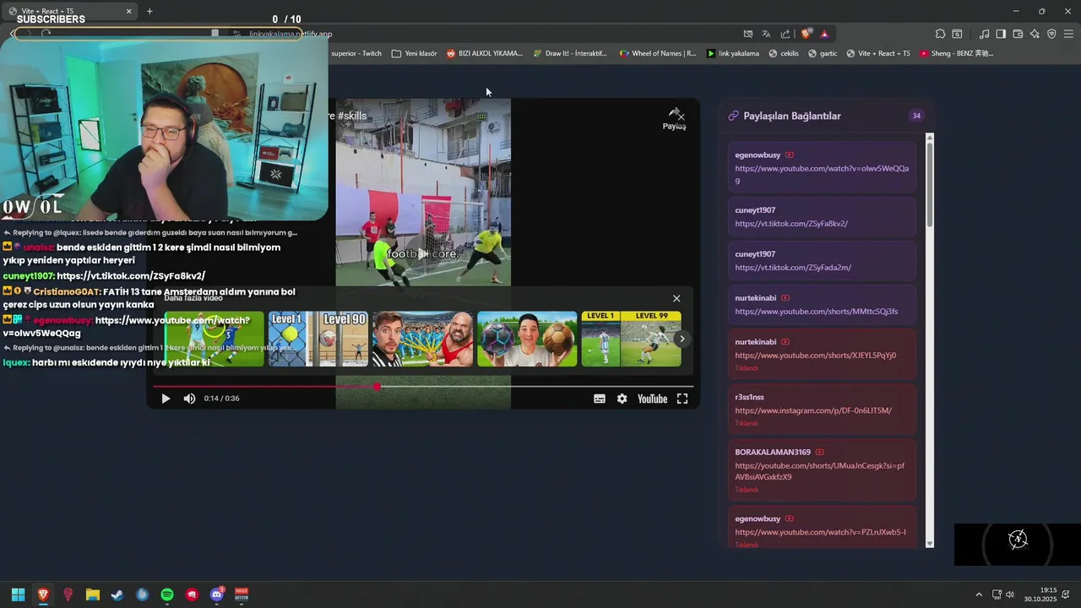Screen dimensions: 1081x608
Task: Open Discord from the taskbar
Action: 217,594
